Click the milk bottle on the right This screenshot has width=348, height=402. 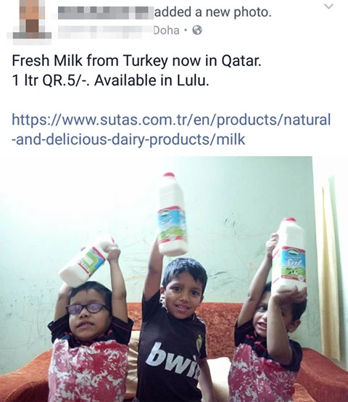(x=289, y=255)
